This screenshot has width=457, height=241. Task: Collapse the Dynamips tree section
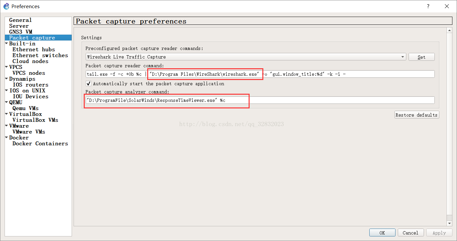pos(7,79)
